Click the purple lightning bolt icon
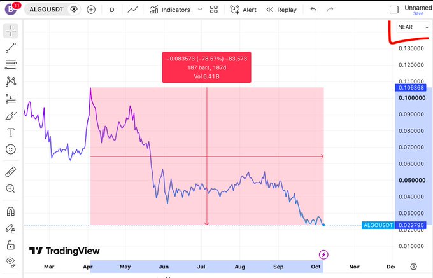 (x=323, y=254)
